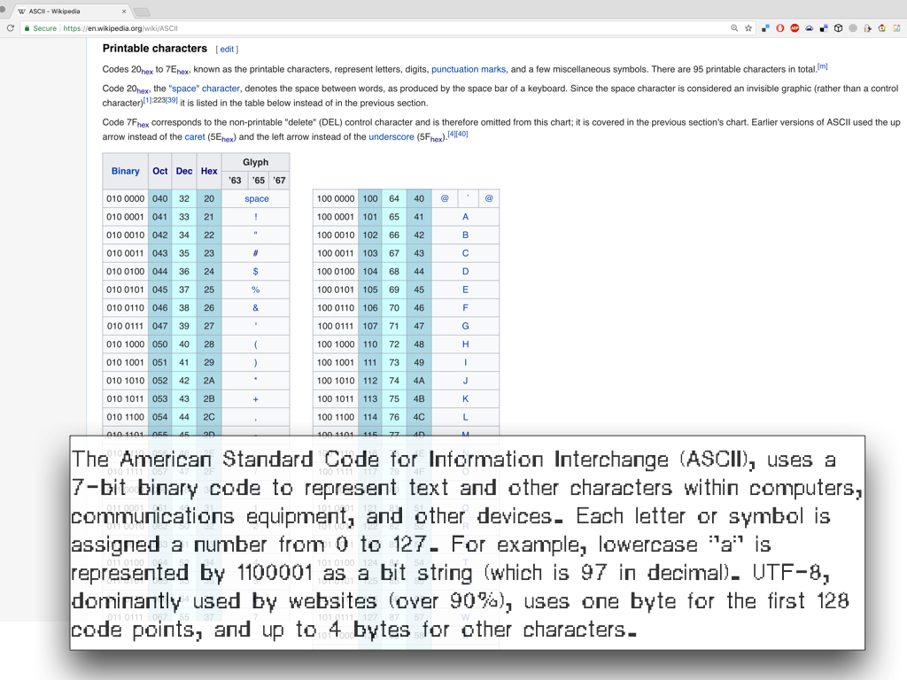Select hex cell "2A"

click(209, 381)
